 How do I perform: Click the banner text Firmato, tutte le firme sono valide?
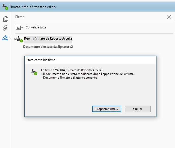coord(33,7)
